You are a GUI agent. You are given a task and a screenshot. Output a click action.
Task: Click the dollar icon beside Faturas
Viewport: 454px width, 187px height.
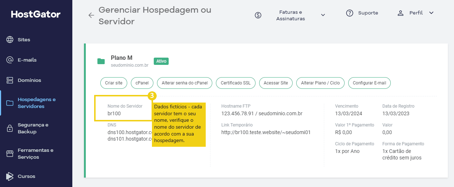258,15
